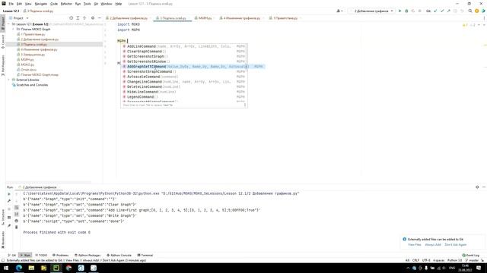
Task: Open the Project view dropdown
Action: 18,18
